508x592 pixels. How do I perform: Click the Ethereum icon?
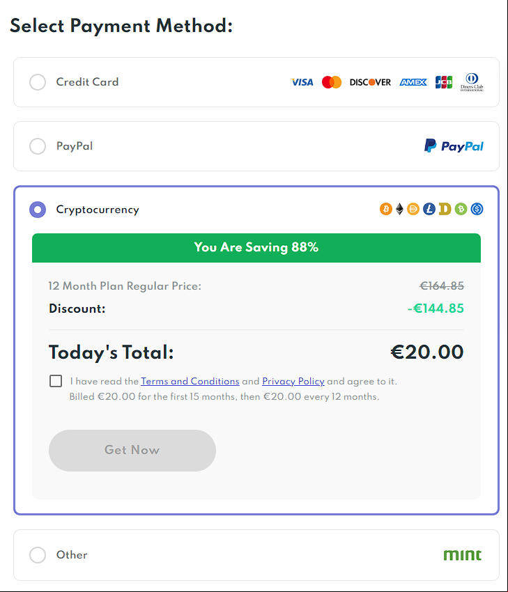[399, 209]
